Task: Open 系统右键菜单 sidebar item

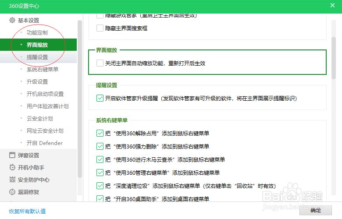Action: tap(43, 70)
